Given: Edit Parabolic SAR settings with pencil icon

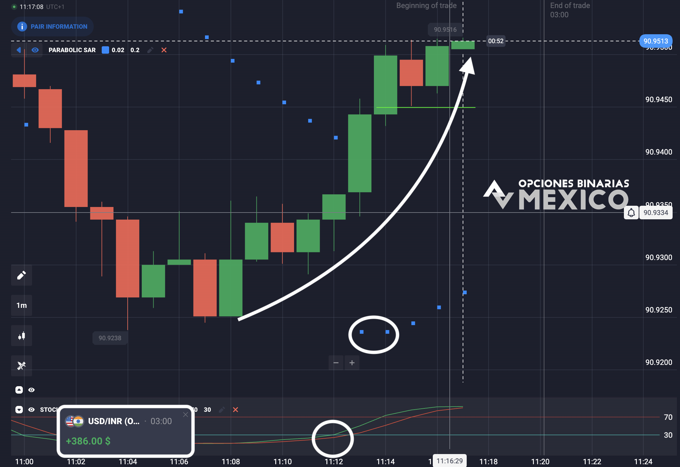Looking at the screenshot, I should (150, 50).
